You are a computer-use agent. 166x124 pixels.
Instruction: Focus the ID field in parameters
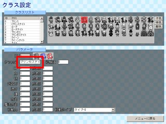[25, 56]
